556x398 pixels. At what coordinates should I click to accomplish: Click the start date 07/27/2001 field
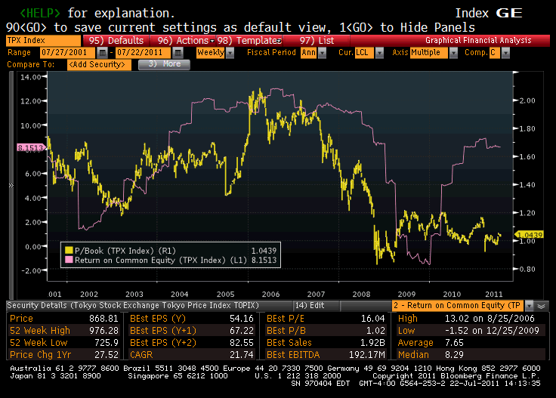(67, 53)
